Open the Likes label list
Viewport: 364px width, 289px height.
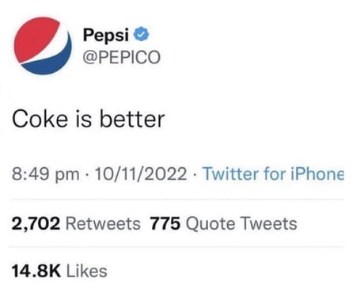click(87, 271)
